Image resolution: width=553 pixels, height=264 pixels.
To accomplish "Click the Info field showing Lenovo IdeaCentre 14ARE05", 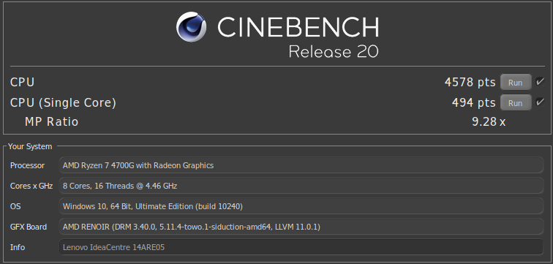I will [x=301, y=247].
